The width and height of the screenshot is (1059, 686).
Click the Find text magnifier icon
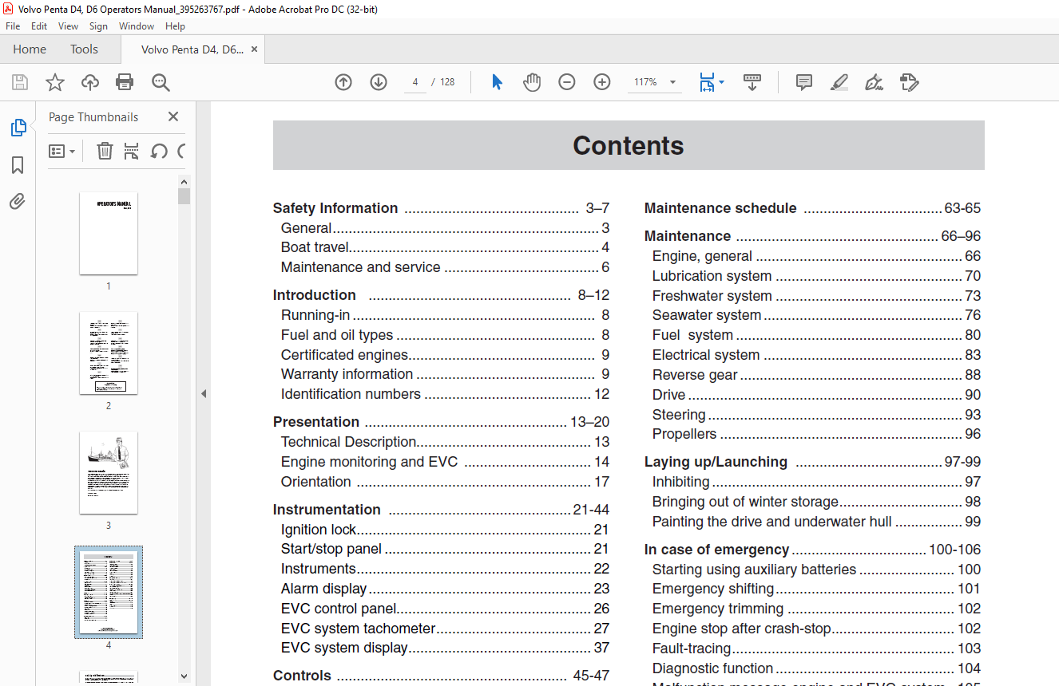tap(161, 82)
